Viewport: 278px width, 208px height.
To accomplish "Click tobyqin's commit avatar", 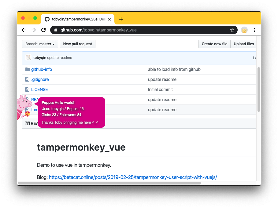I will tap(28, 57).
